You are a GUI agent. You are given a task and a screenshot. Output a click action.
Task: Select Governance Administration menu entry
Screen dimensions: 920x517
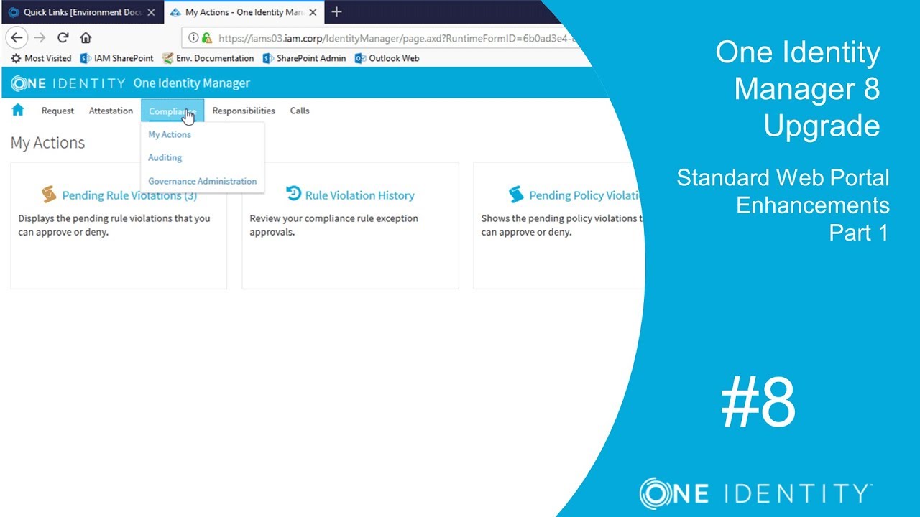click(203, 181)
